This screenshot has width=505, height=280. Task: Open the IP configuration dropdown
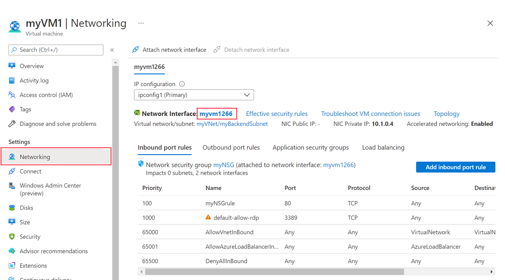coord(194,95)
